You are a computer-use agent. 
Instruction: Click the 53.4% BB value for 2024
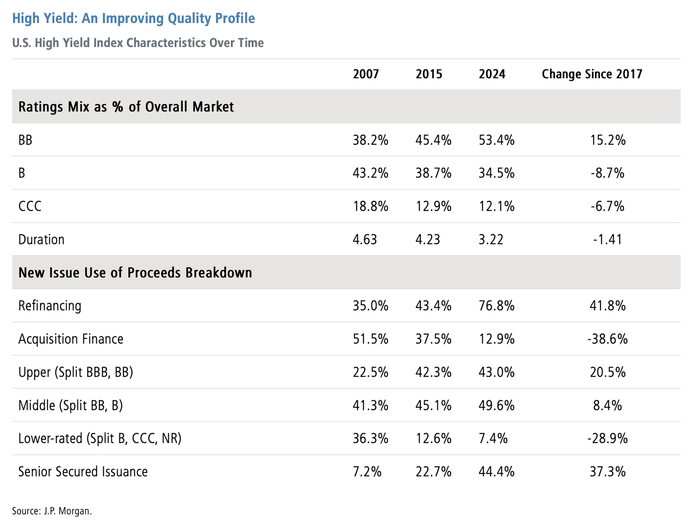(x=497, y=141)
